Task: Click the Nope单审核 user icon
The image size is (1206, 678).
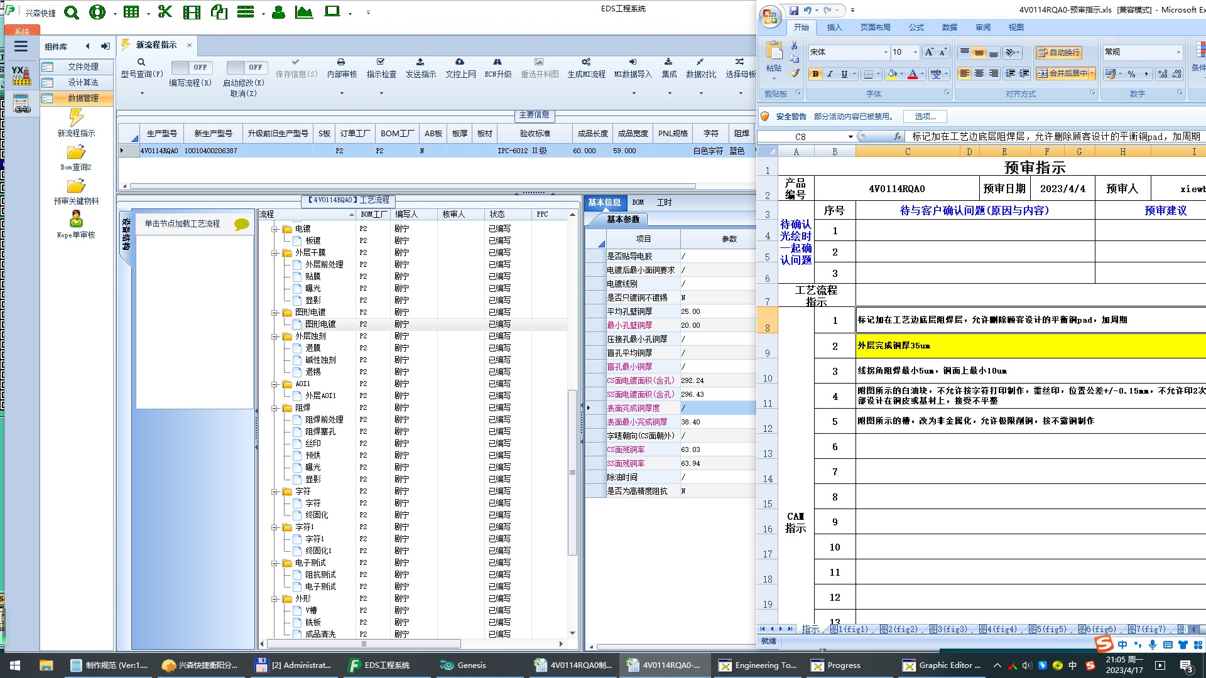Action: click(76, 219)
